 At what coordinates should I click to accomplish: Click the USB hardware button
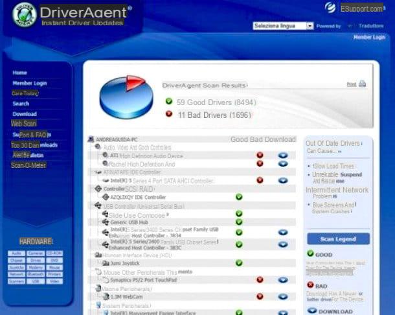(x=36, y=281)
